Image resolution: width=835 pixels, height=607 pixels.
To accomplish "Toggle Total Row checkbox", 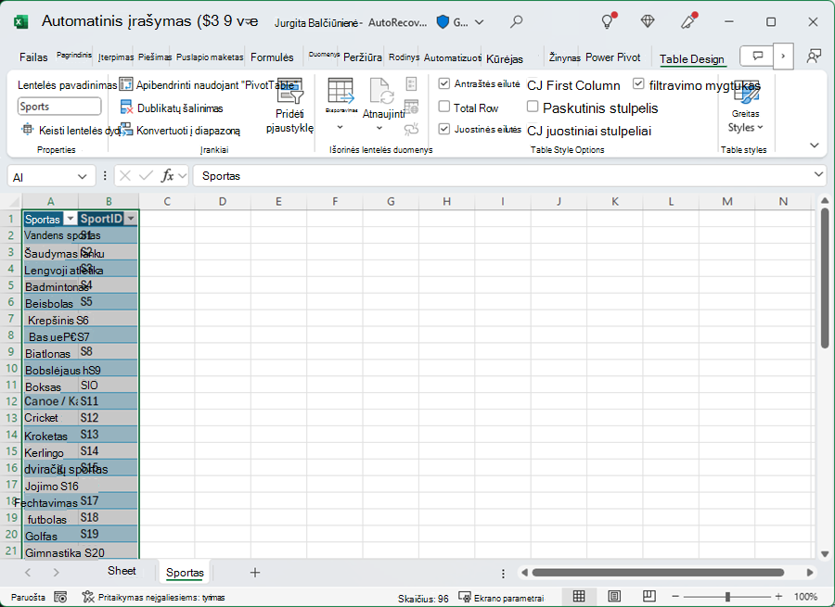I will 444,107.
